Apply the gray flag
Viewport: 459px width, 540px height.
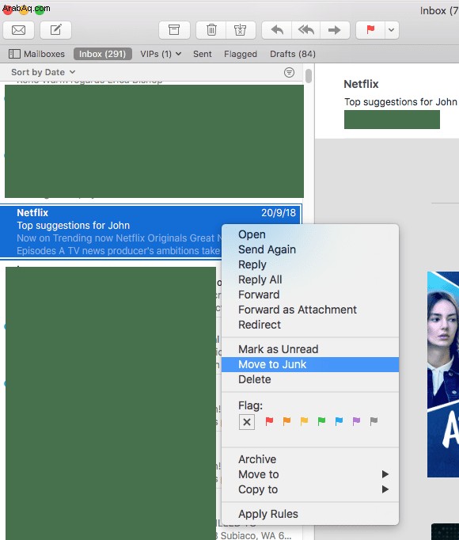click(x=374, y=421)
